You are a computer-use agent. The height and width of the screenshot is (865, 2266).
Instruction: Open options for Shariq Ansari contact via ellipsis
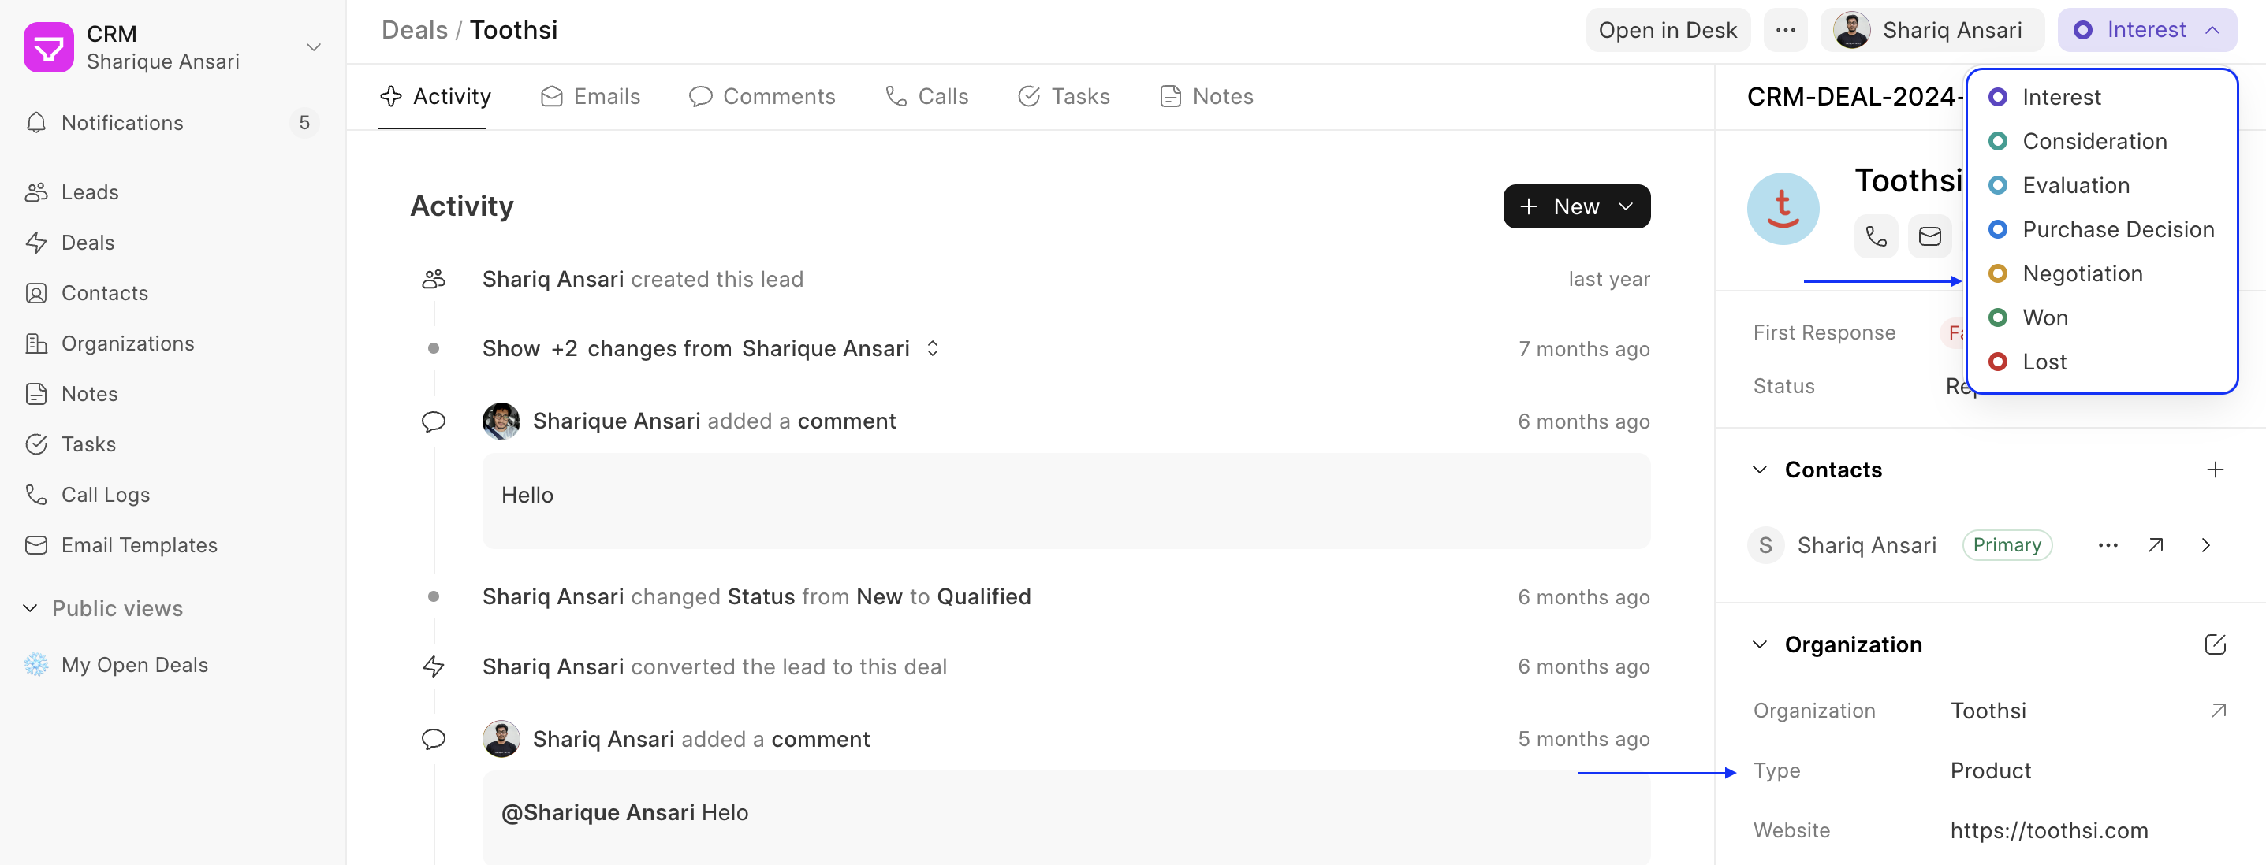[2108, 545]
